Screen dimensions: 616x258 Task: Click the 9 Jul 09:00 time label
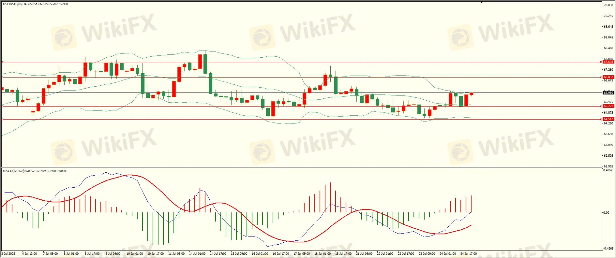click(x=113, y=254)
